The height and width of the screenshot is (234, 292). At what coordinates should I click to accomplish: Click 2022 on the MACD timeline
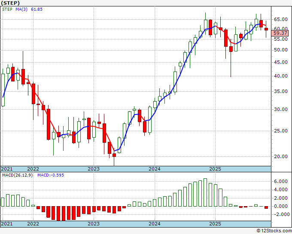[33, 224]
